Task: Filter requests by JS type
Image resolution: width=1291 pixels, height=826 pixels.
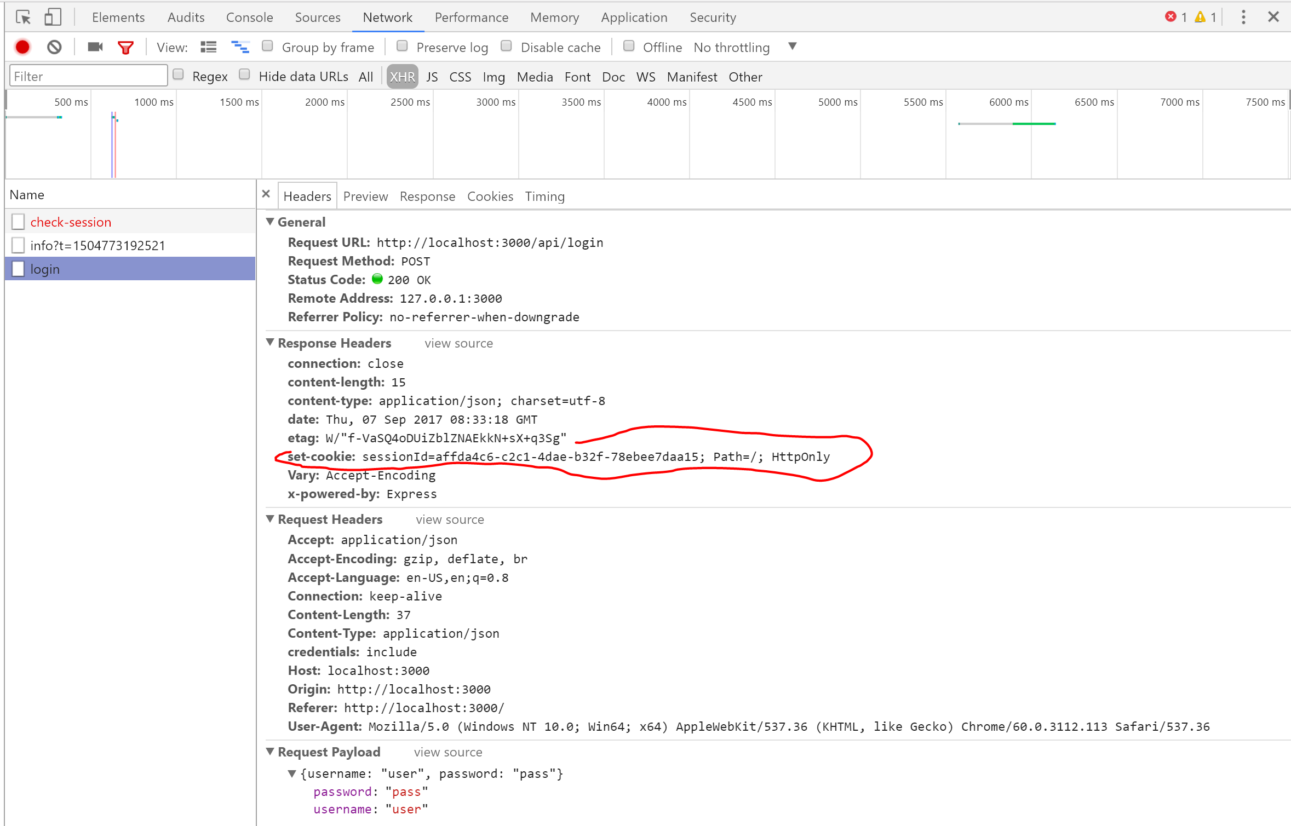Action: click(x=432, y=77)
